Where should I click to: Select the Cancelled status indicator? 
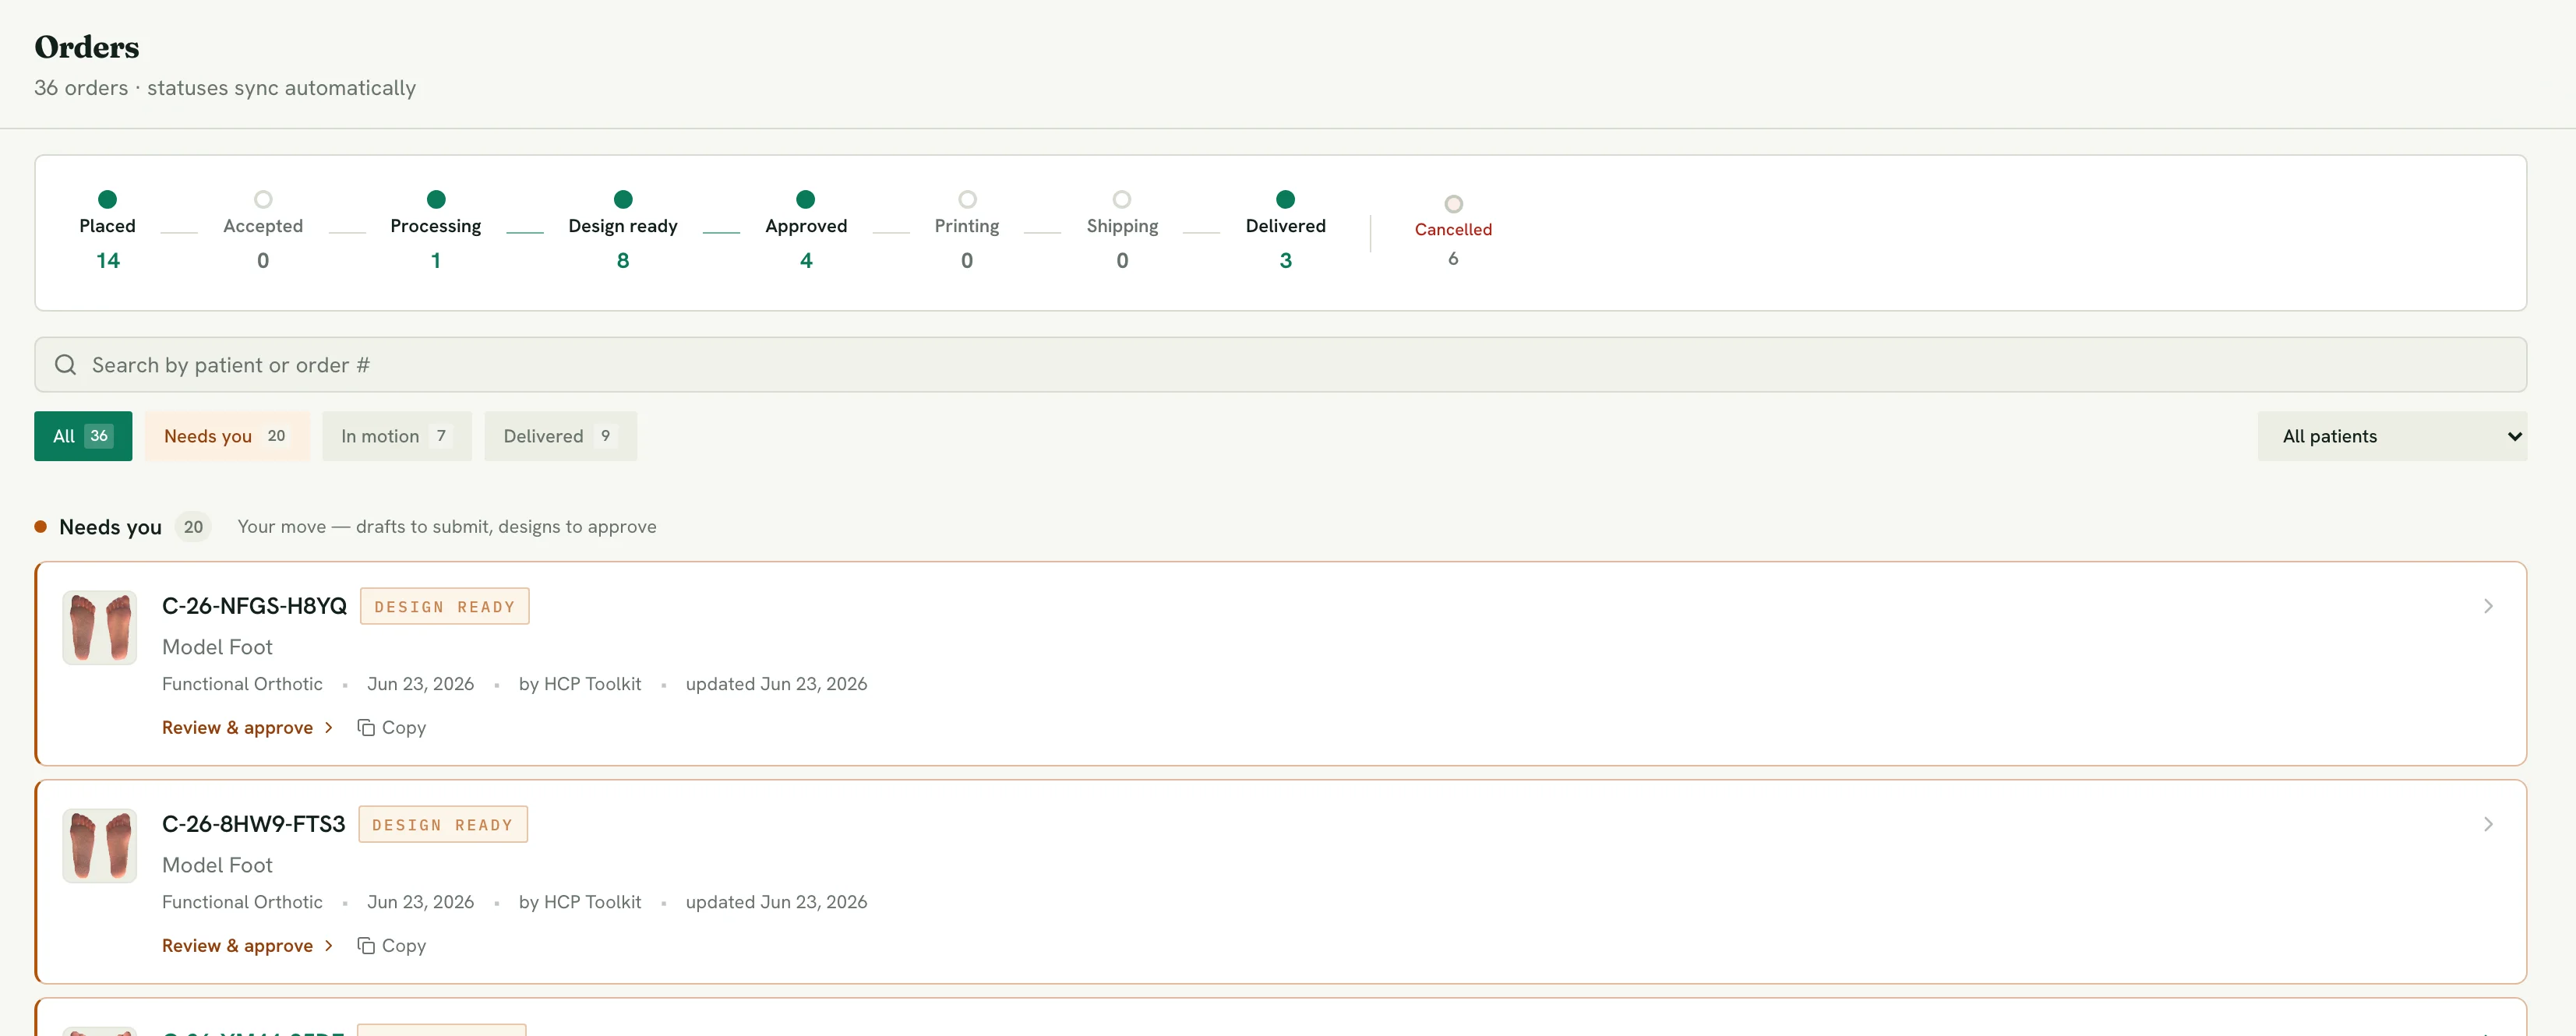[x=1453, y=232]
